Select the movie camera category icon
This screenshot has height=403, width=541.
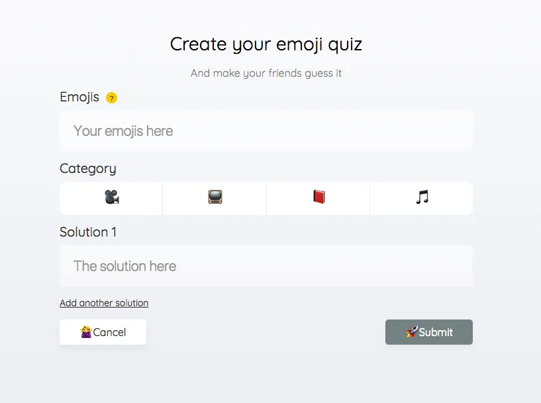coord(111,198)
